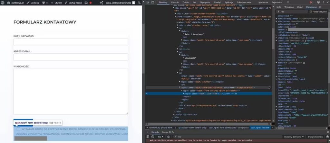The height and width of the screenshot is (143, 330).
Task: Open the WordPress logo menu
Action: (x=3, y=3)
